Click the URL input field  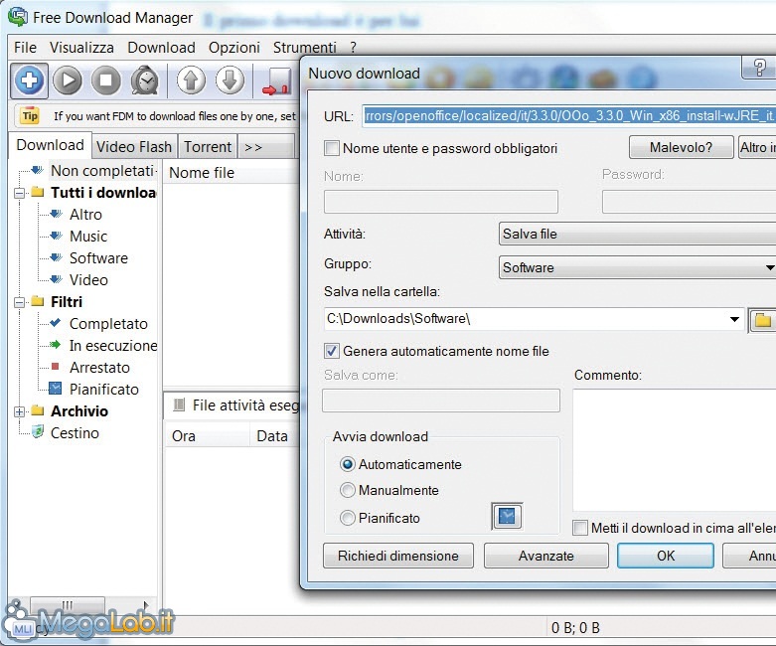click(569, 116)
